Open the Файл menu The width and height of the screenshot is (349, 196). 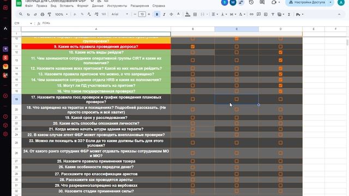[x=29, y=6]
